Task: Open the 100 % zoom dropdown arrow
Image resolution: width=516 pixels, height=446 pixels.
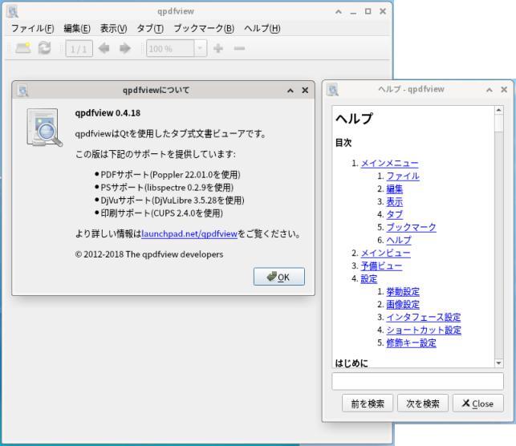Action: pyautogui.click(x=200, y=48)
